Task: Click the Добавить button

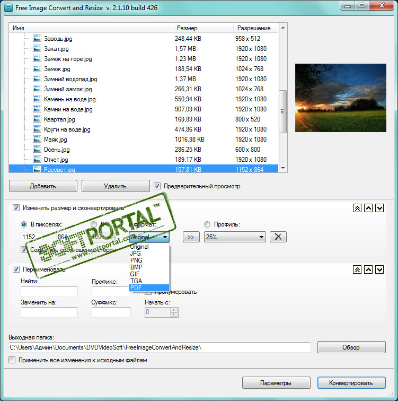Action: point(43,186)
